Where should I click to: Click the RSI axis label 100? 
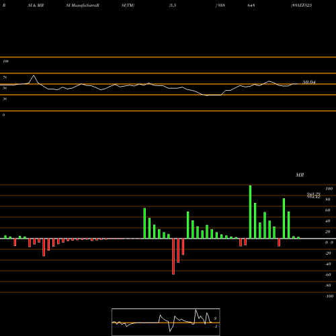(x=5, y=61)
